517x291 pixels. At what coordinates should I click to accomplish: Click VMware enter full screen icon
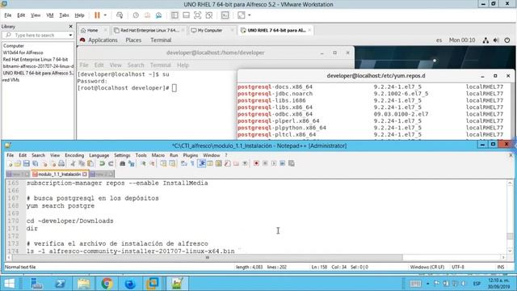point(197,15)
